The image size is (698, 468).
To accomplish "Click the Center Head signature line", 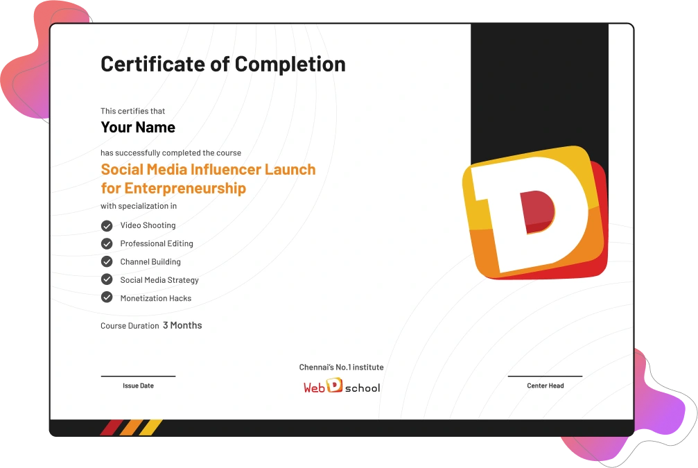I will tap(545, 374).
